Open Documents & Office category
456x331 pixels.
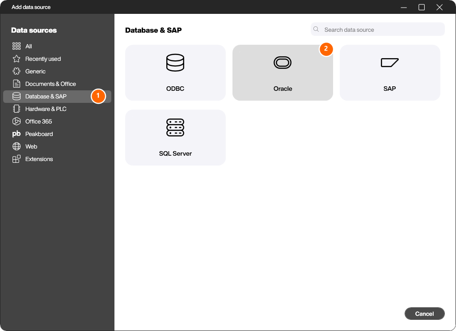click(x=51, y=84)
